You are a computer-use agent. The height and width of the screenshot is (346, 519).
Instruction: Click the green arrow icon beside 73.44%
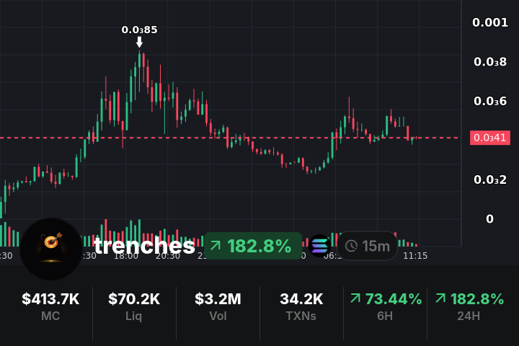tap(355, 299)
